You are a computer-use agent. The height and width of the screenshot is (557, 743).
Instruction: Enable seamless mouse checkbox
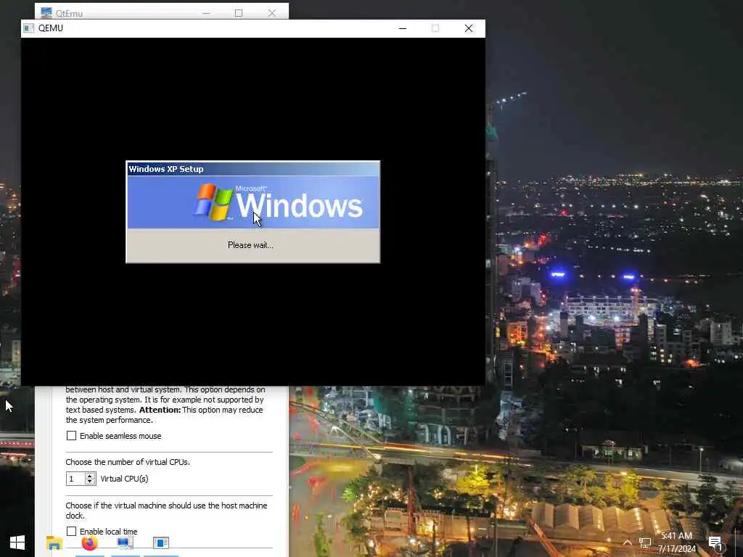[x=72, y=436]
